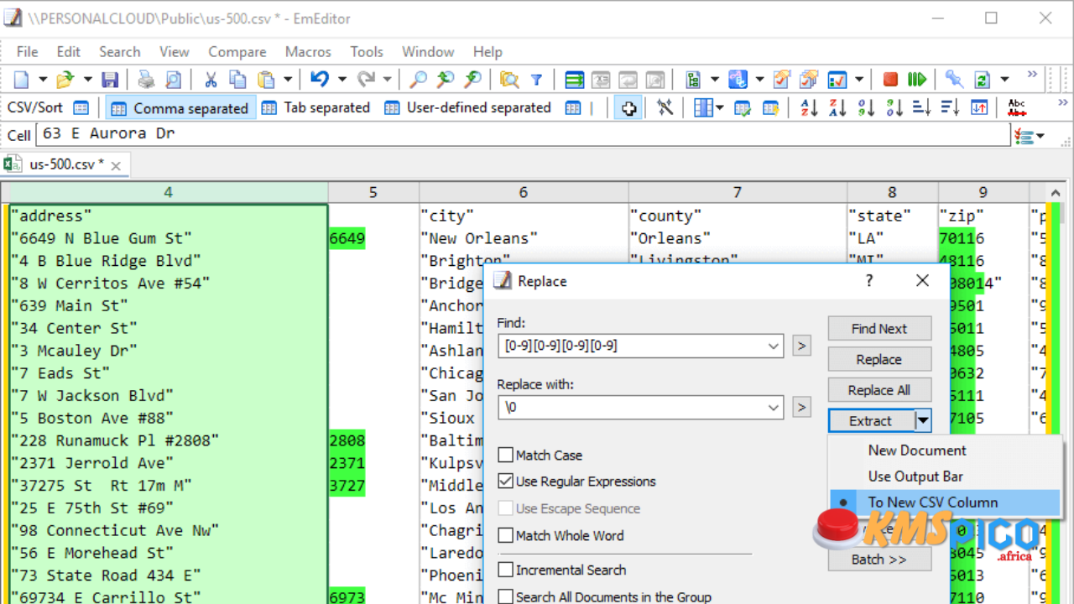
Task: Choose Use Output Bar from Extract menu
Action: (945, 476)
